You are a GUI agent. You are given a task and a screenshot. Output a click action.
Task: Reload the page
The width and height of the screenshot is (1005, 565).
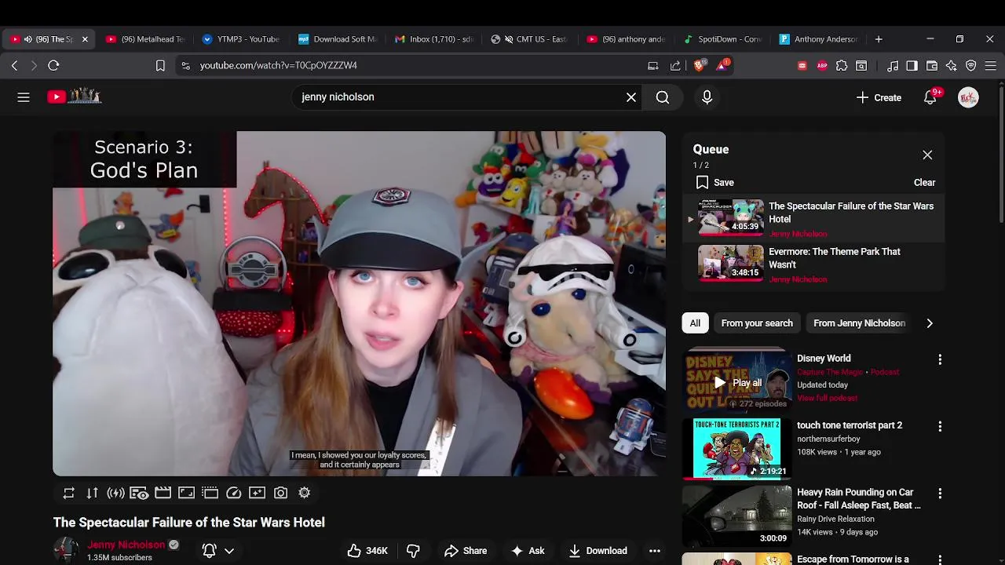pyautogui.click(x=53, y=66)
